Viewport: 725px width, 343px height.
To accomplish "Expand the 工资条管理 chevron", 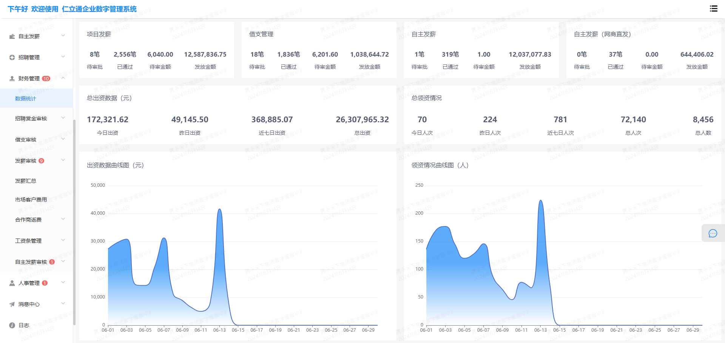I will [x=63, y=240].
